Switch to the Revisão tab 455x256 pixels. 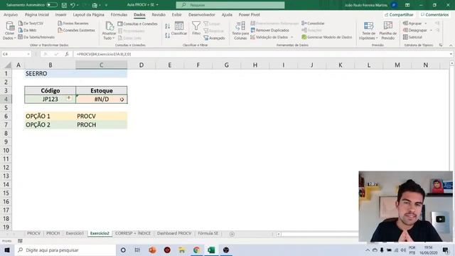(159, 14)
